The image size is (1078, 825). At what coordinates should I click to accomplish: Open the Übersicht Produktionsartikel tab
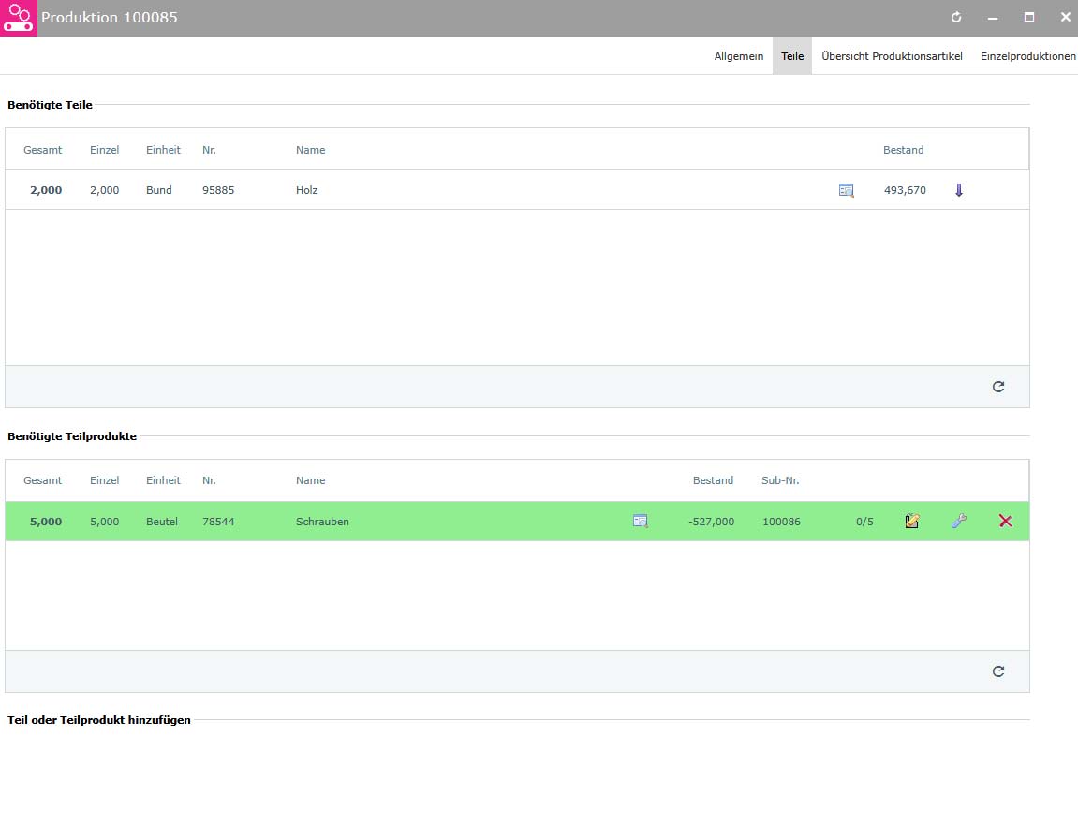coord(892,56)
